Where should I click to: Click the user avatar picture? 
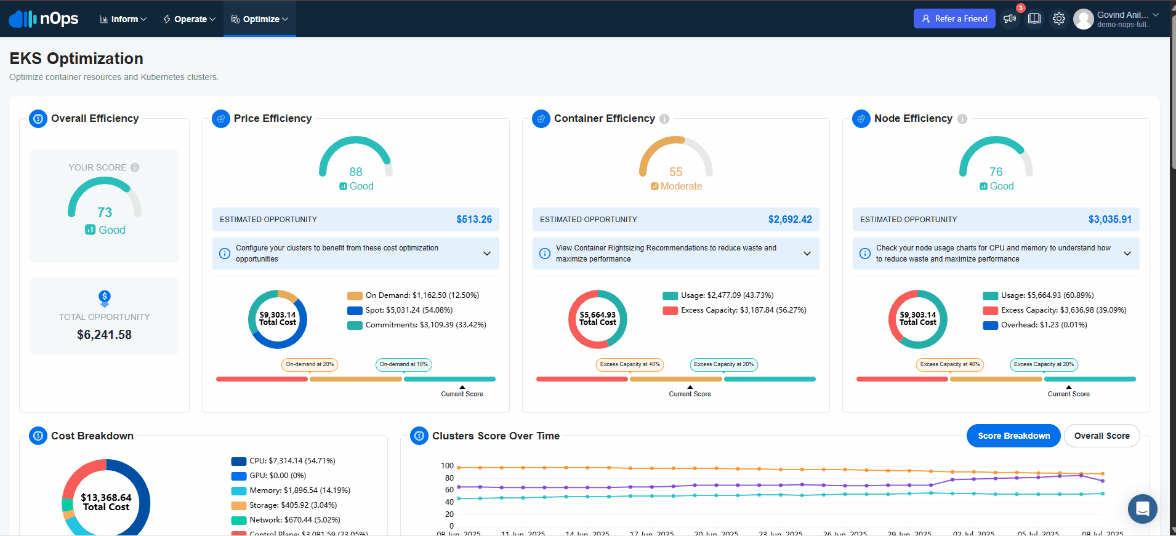(1084, 19)
